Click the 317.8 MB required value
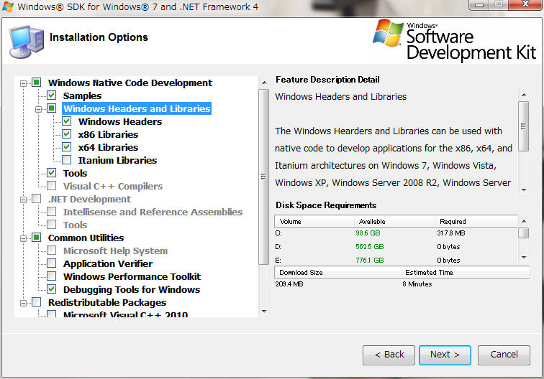This screenshot has width=544, height=379. point(450,233)
